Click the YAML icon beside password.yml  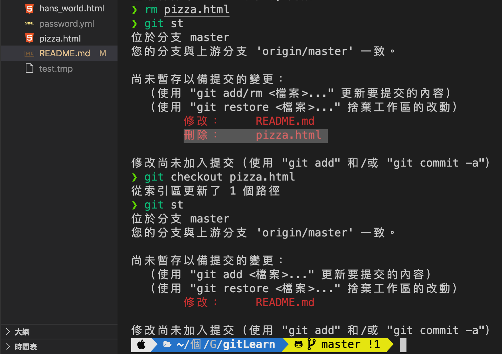29,23
